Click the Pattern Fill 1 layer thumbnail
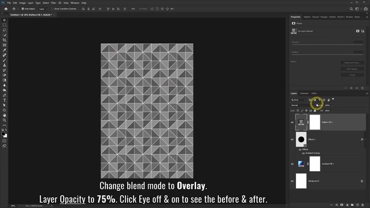370x208 pixels. (301, 122)
